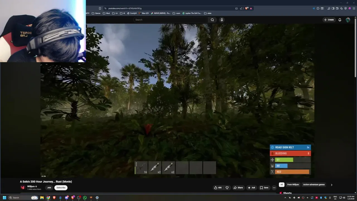The height and width of the screenshot is (201, 357).
Task: Click the Brave Shields lion icon
Action: (247, 8)
